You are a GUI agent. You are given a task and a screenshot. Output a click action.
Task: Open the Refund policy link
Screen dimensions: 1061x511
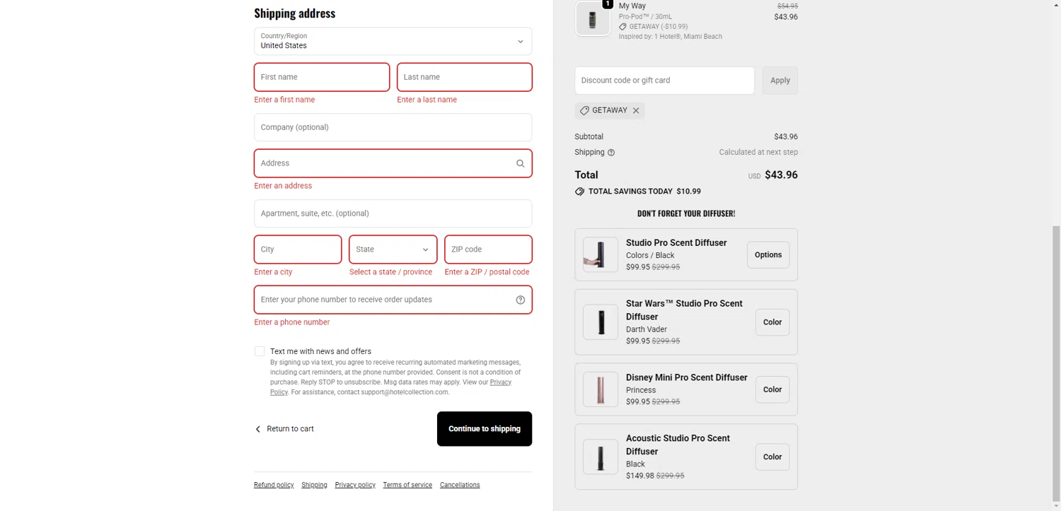point(274,485)
